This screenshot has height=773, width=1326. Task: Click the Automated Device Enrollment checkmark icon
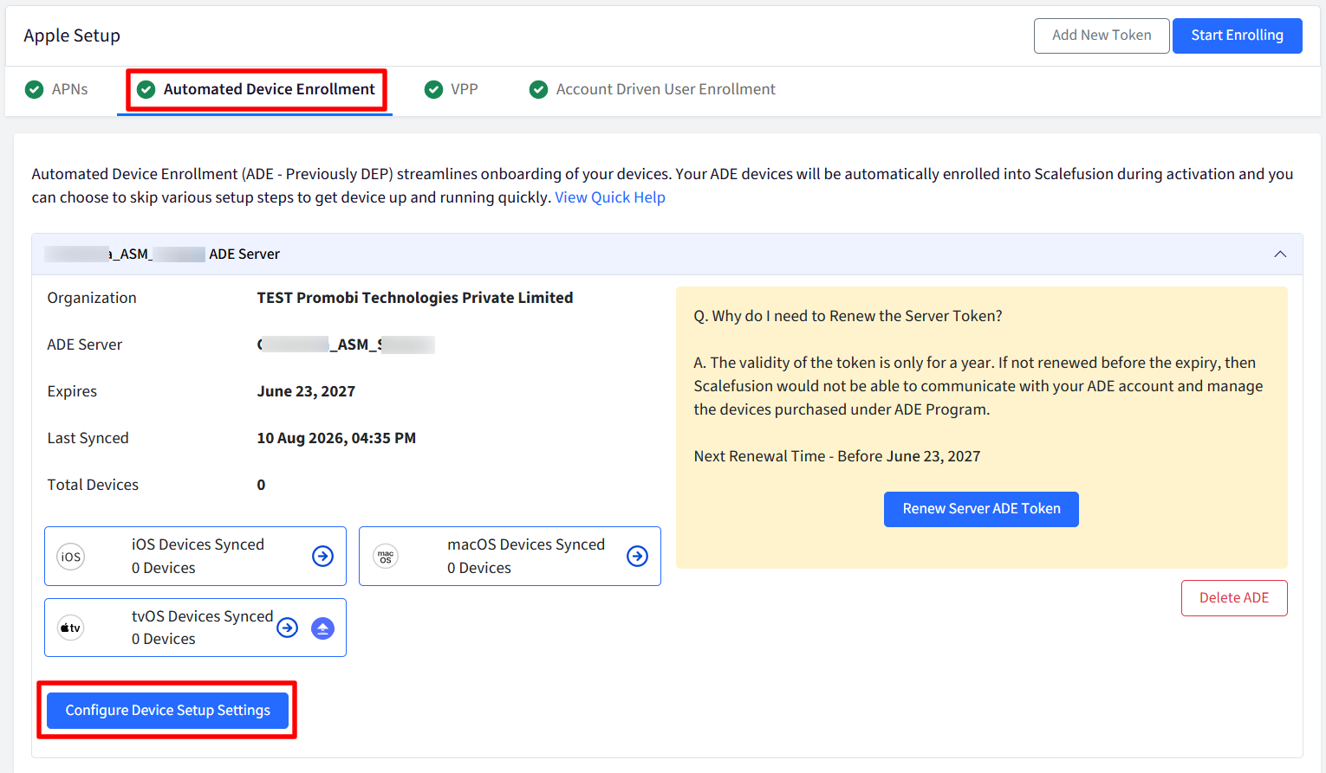tap(146, 89)
